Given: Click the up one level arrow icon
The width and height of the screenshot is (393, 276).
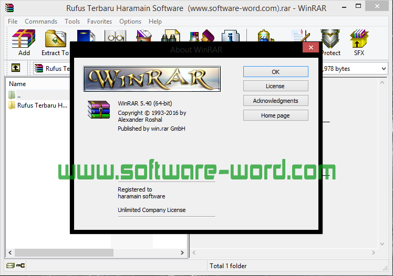Looking at the screenshot, I should tap(16, 68).
